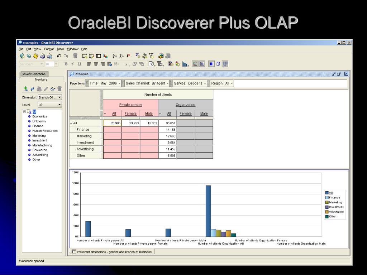
Task: Click the Undo arrow icon
Action: pos(59,56)
